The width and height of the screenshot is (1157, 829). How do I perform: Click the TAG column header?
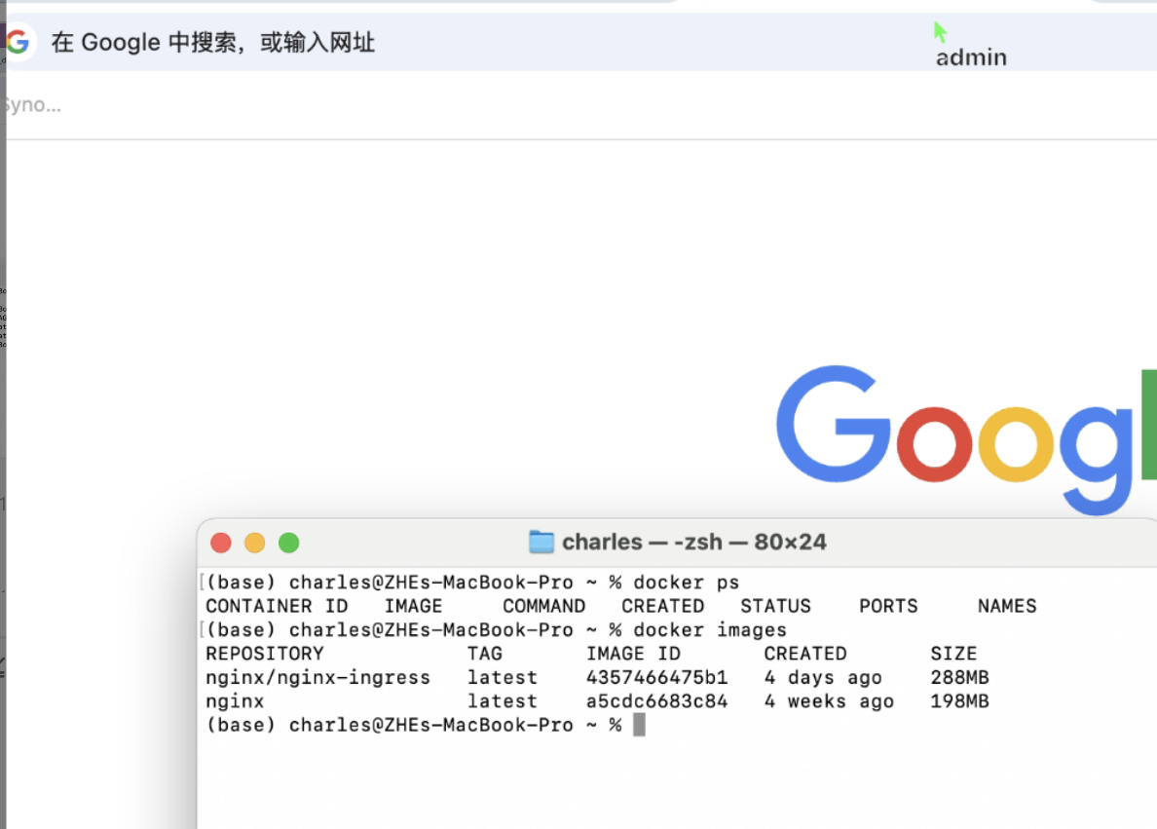click(x=485, y=654)
